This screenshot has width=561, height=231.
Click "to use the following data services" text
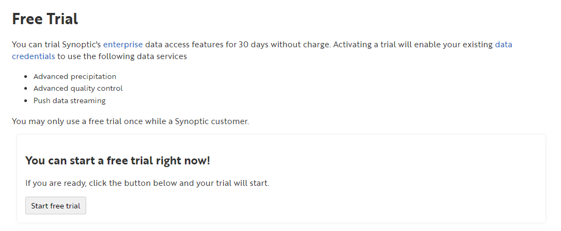click(x=122, y=56)
